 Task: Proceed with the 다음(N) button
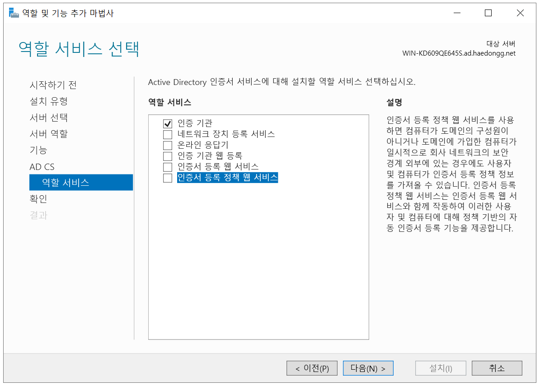368,368
